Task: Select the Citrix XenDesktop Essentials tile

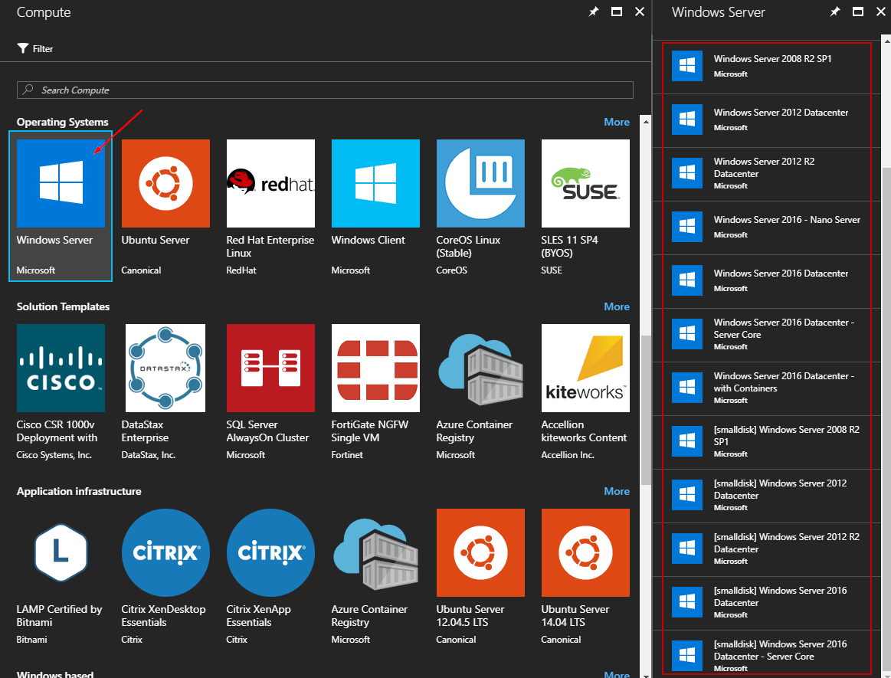Action: (165, 577)
